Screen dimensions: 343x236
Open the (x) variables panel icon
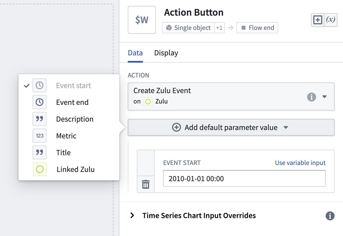[330, 20]
